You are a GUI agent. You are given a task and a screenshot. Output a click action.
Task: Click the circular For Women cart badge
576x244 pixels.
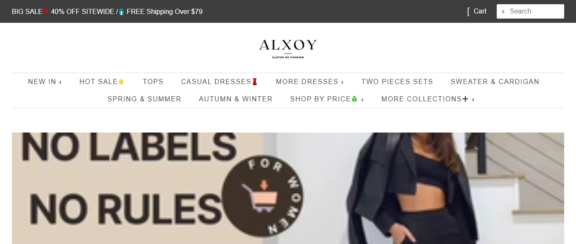tap(262, 197)
